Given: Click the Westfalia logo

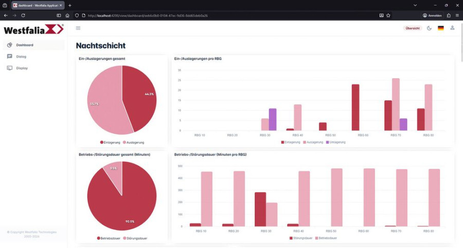Looking at the screenshot, I should (x=33, y=29).
